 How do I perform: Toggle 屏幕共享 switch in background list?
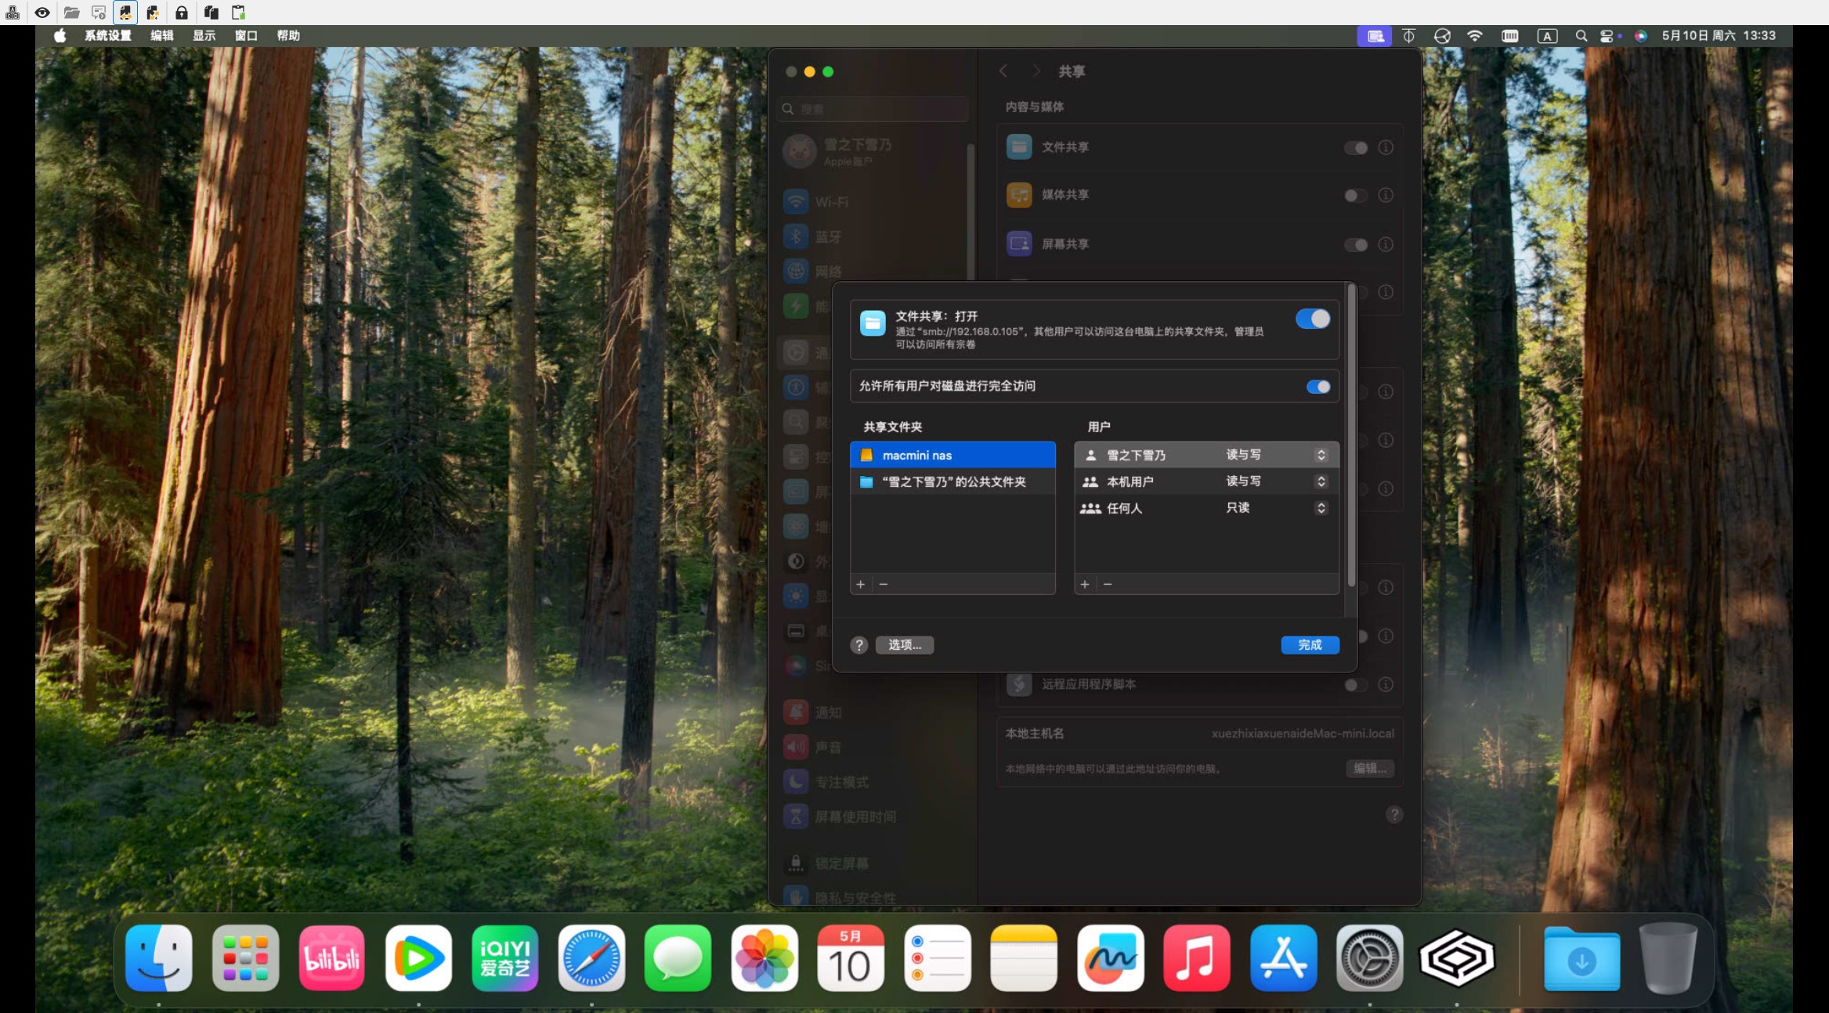[1356, 245]
